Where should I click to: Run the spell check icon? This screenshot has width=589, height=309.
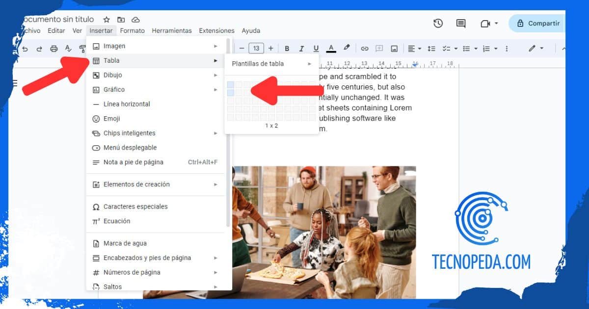[68, 49]
